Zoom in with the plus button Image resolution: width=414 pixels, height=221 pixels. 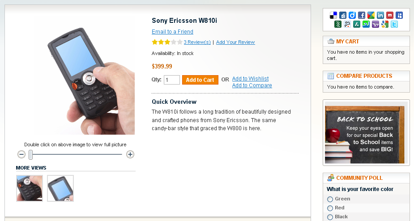pos(130,154)
